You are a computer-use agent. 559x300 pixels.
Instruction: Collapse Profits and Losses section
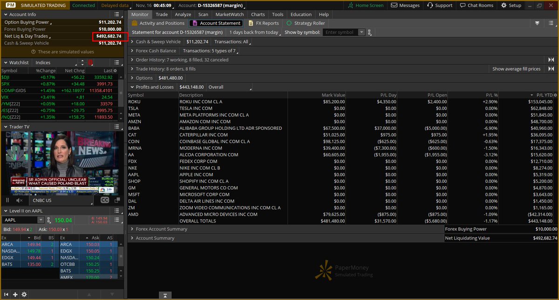132,87
